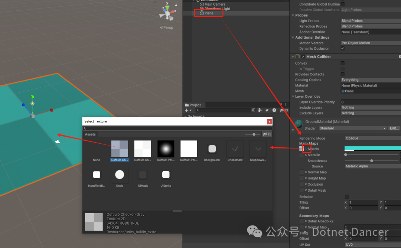Select the Background texture
Image resolution: width=401 pixels, height=248 pixels.
(x=212, y=151)
